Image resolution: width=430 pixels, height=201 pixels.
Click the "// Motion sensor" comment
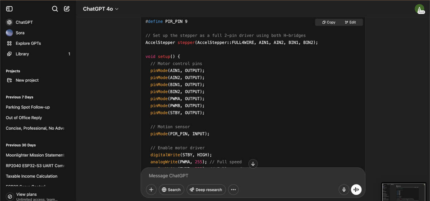(x=170, y=127)
